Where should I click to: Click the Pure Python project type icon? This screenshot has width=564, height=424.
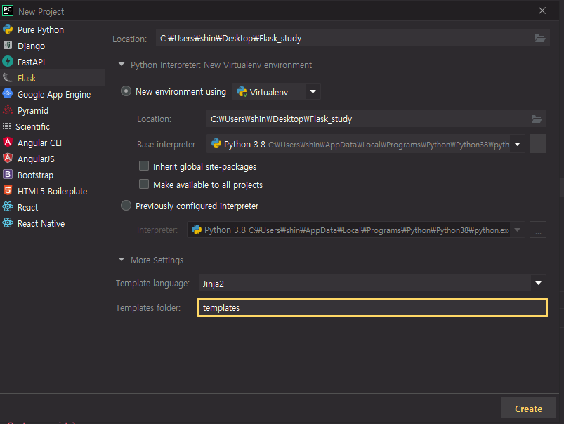(8, 29)
